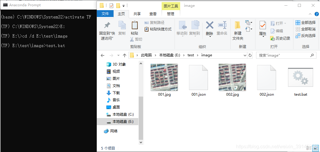This screenshot has height=152, width=320.
Task: Click Cut scissors option
Action: (x=136, y=39)
